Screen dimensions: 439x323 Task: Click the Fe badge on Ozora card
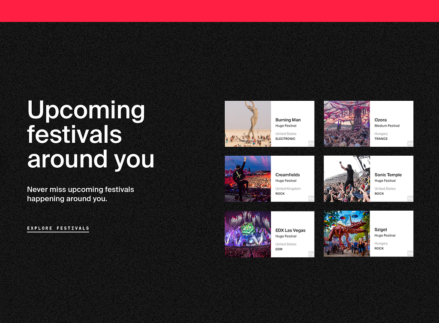click(410, 144)
